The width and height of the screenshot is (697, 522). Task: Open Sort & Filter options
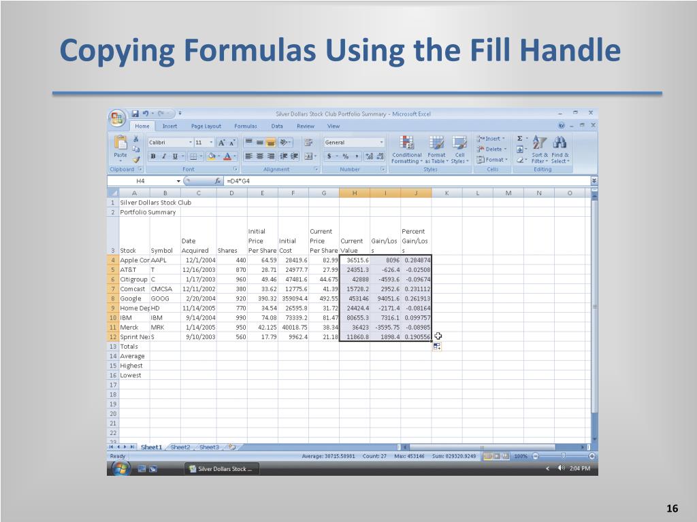click(x=540, y=150)
